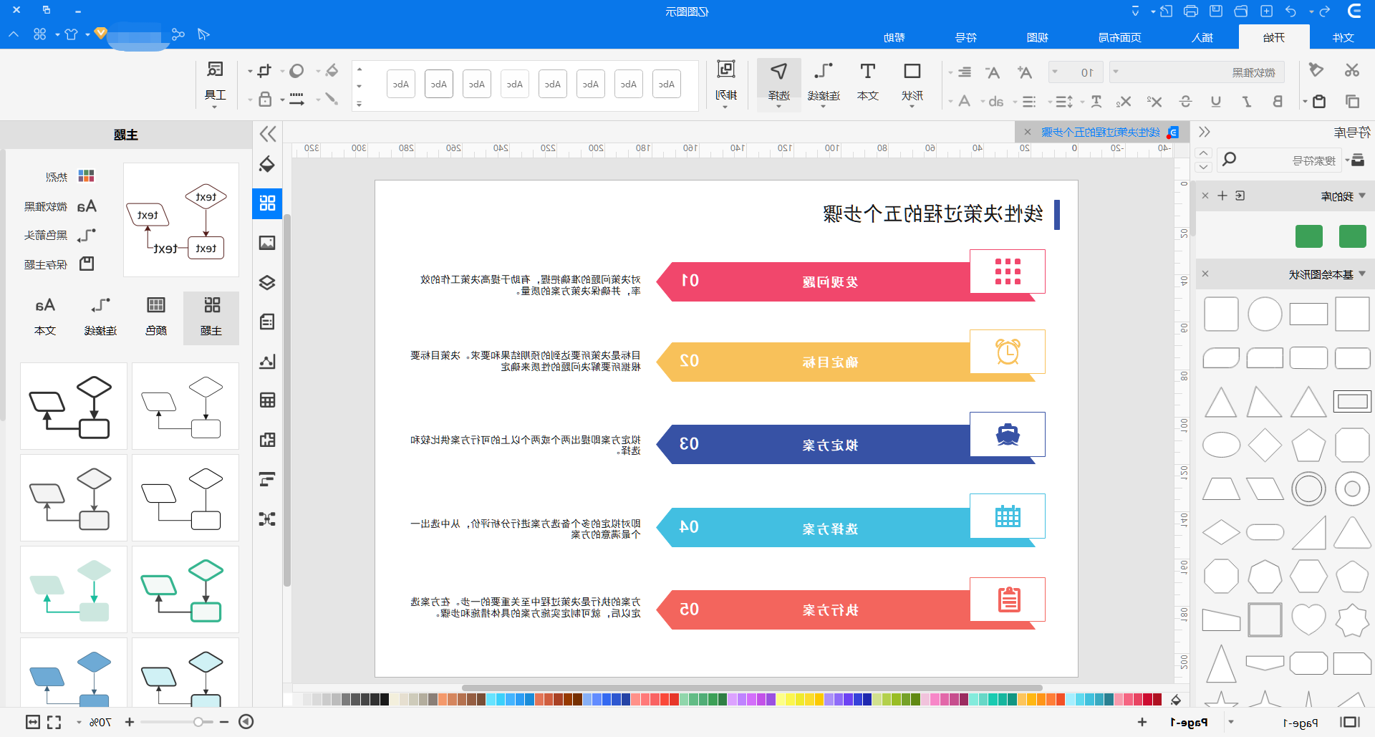1375x737 pixels.
Task: Expand the style gallery more arrow
Action: pyautogui.click(x=360, y=104)
